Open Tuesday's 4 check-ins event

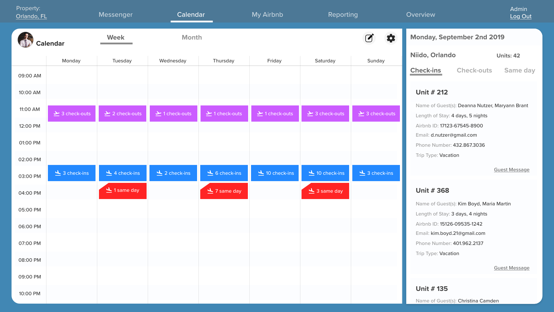pos(123,173)
